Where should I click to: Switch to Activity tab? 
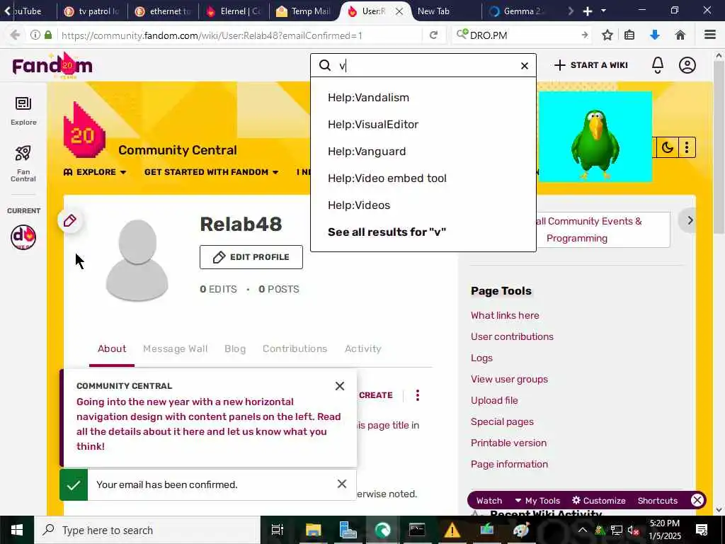[x=363, y=348]
